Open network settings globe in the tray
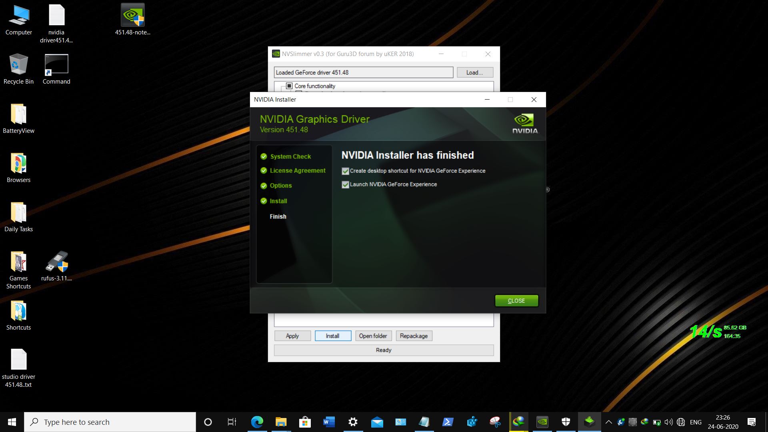 681,422
